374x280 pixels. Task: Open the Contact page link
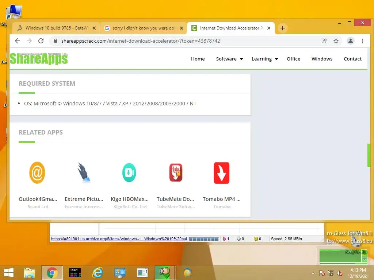pyautogui.click(x=352, y=59)
